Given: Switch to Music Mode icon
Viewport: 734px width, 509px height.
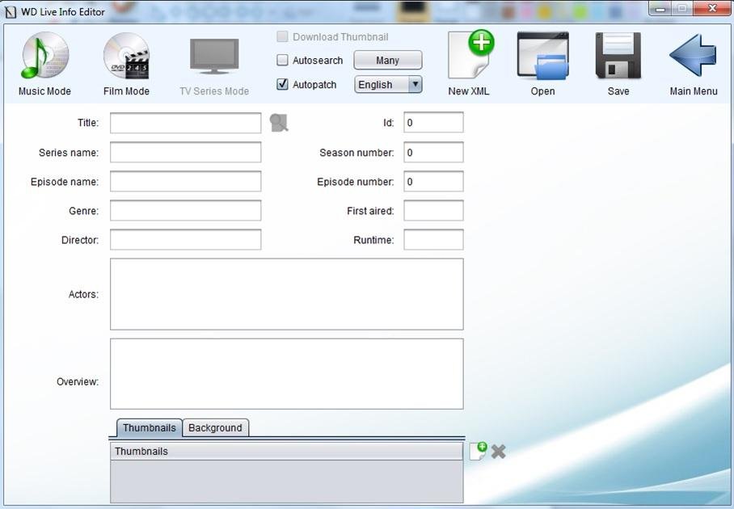Looking at the screenshot, I should click(x=45, y=55).
